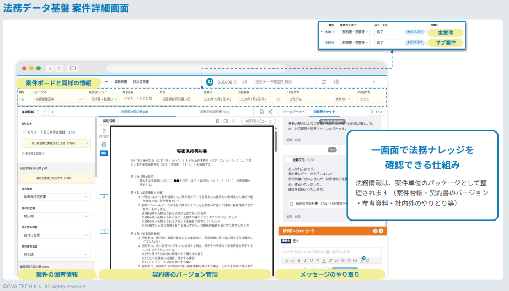Viewport: 509px width, 291px height.
Task: Add a new version with plus icon
Action: 104,145
